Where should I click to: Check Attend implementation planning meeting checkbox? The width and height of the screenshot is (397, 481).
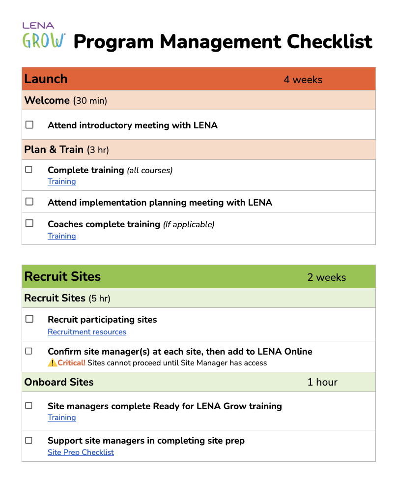pos(29,202)
